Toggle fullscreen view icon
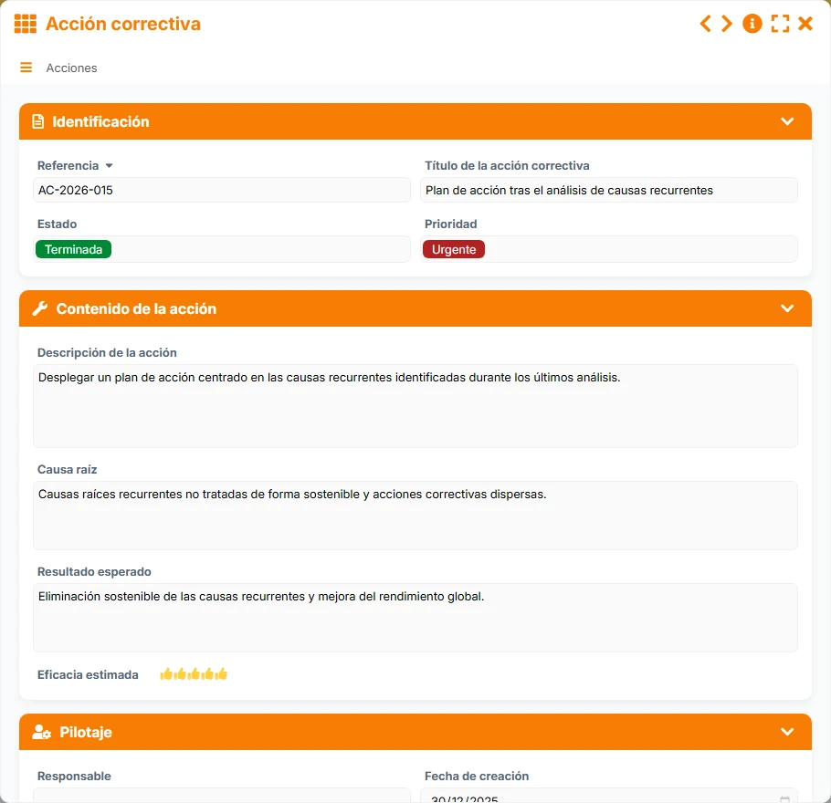This screenshot has height=803, width=831. (780, 24)
